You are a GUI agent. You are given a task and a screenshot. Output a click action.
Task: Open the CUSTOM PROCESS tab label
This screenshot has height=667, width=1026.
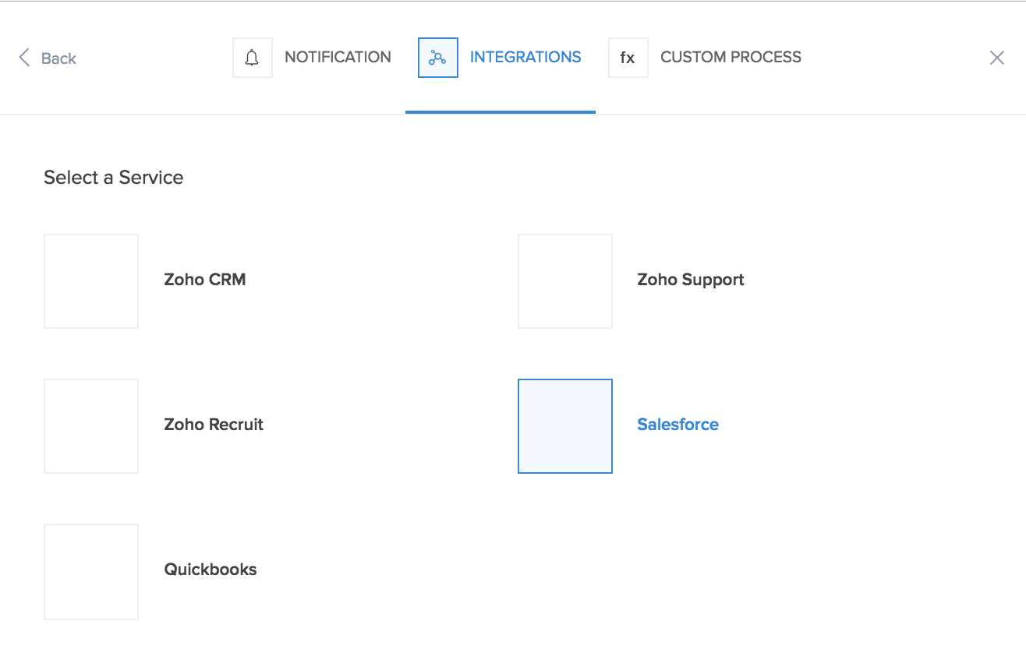tap(731, 57)
